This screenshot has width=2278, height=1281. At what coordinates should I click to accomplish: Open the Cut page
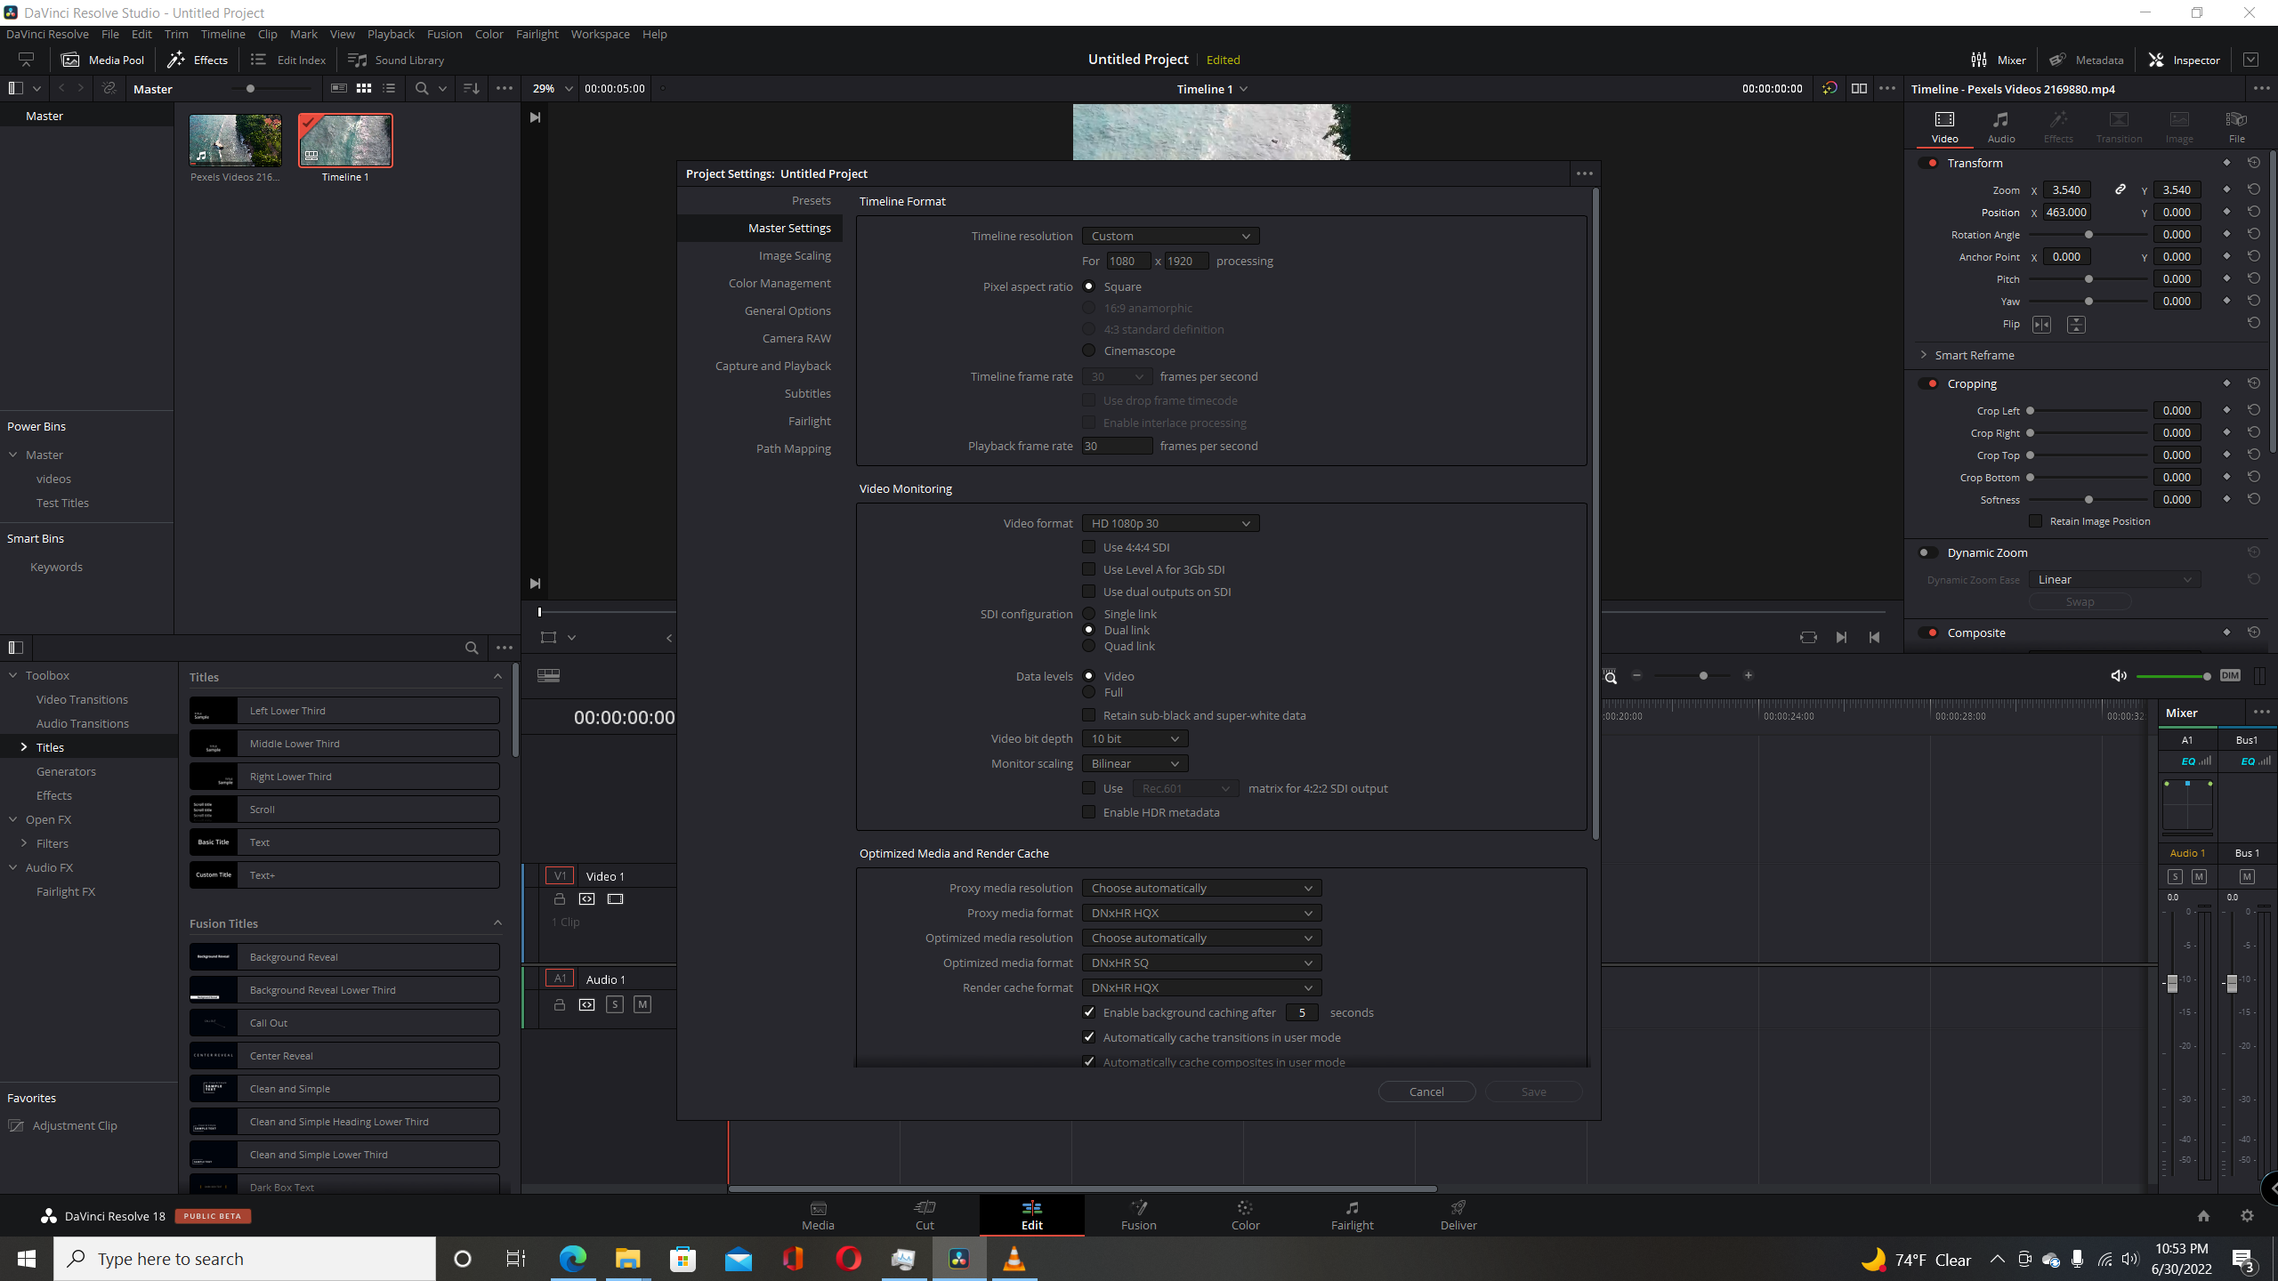tap(925, 1214)
